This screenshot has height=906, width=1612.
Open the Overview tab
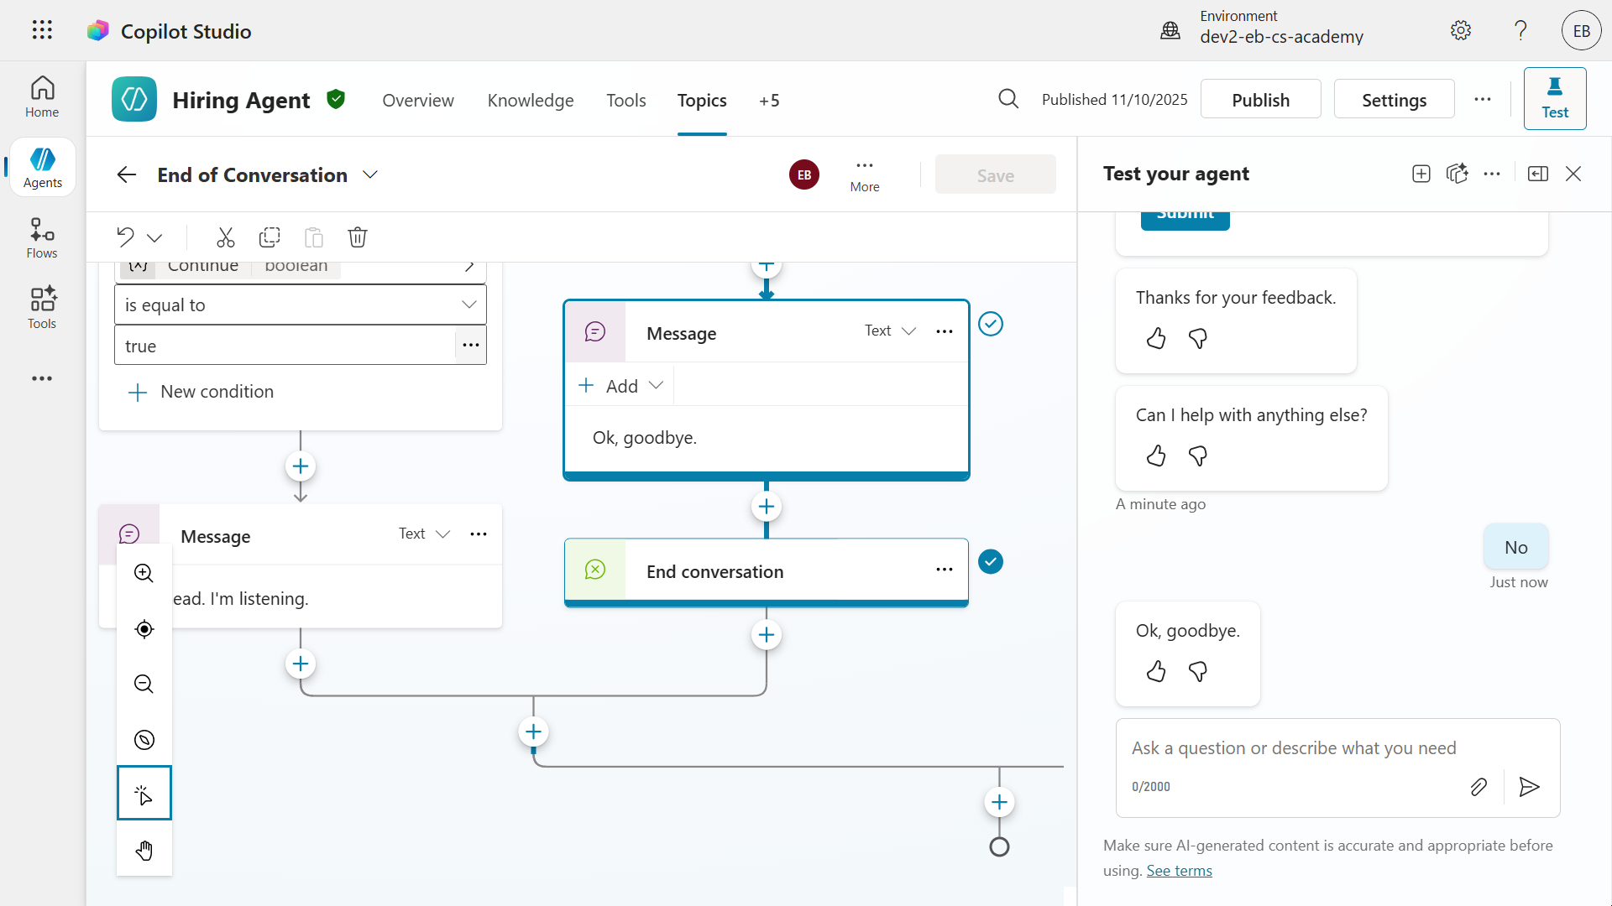(x=417, y=101)
